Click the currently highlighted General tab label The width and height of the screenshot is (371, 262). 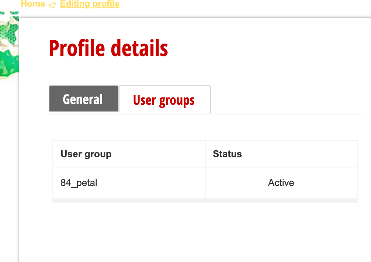83,99
